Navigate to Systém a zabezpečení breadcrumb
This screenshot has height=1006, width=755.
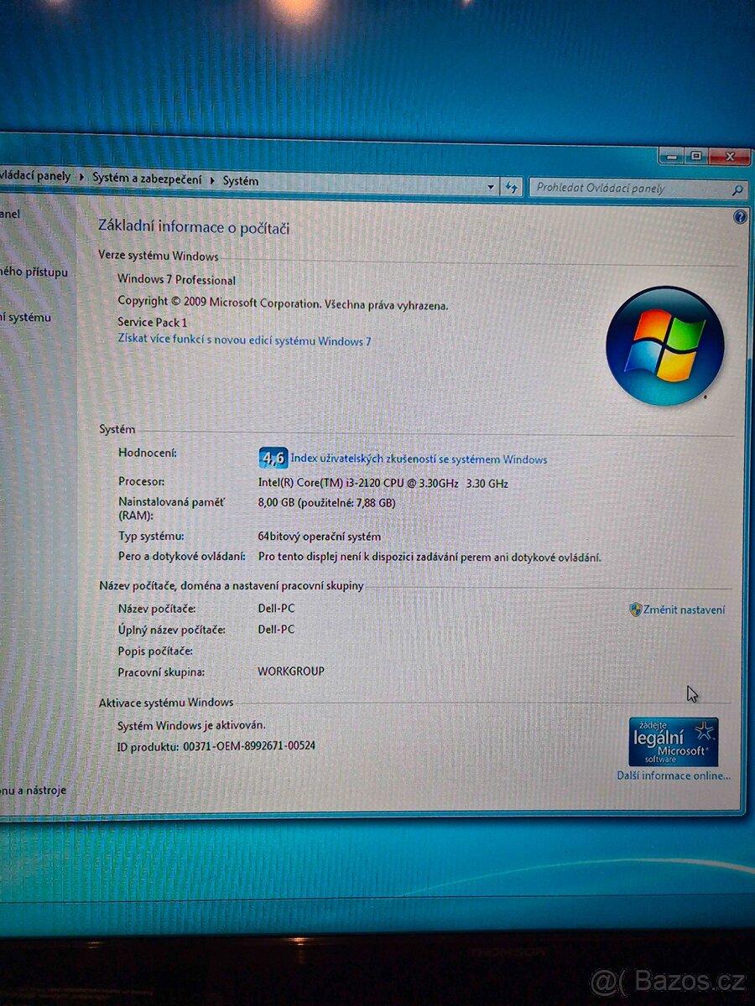(147, 179)
